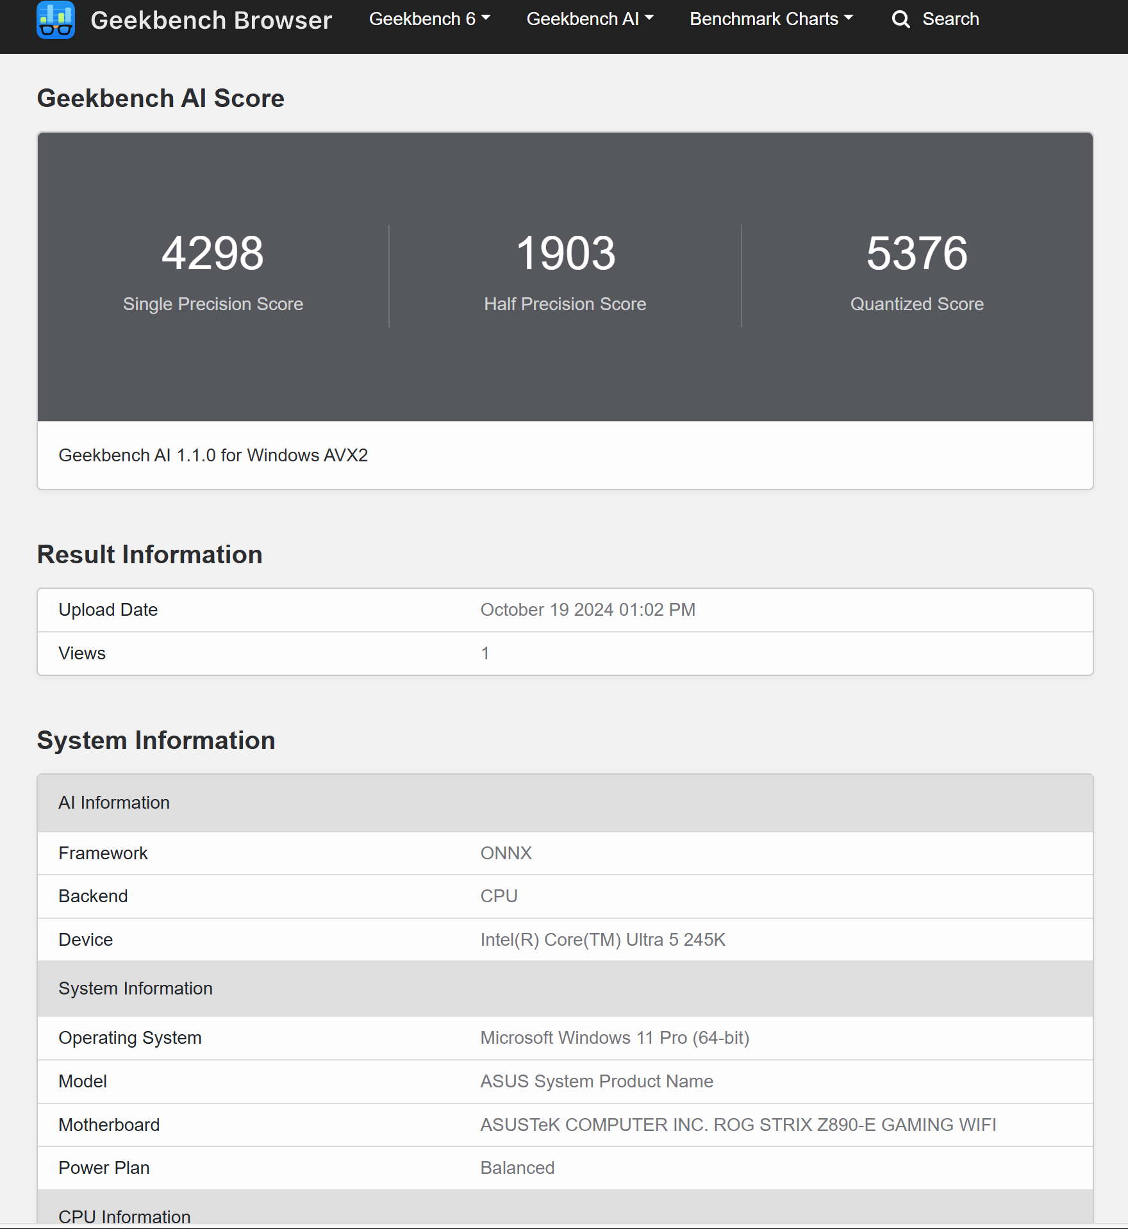Select the October 19 2024 upload date
The width and height of the screenshot is (1128, 1229).
pos(588,609)
